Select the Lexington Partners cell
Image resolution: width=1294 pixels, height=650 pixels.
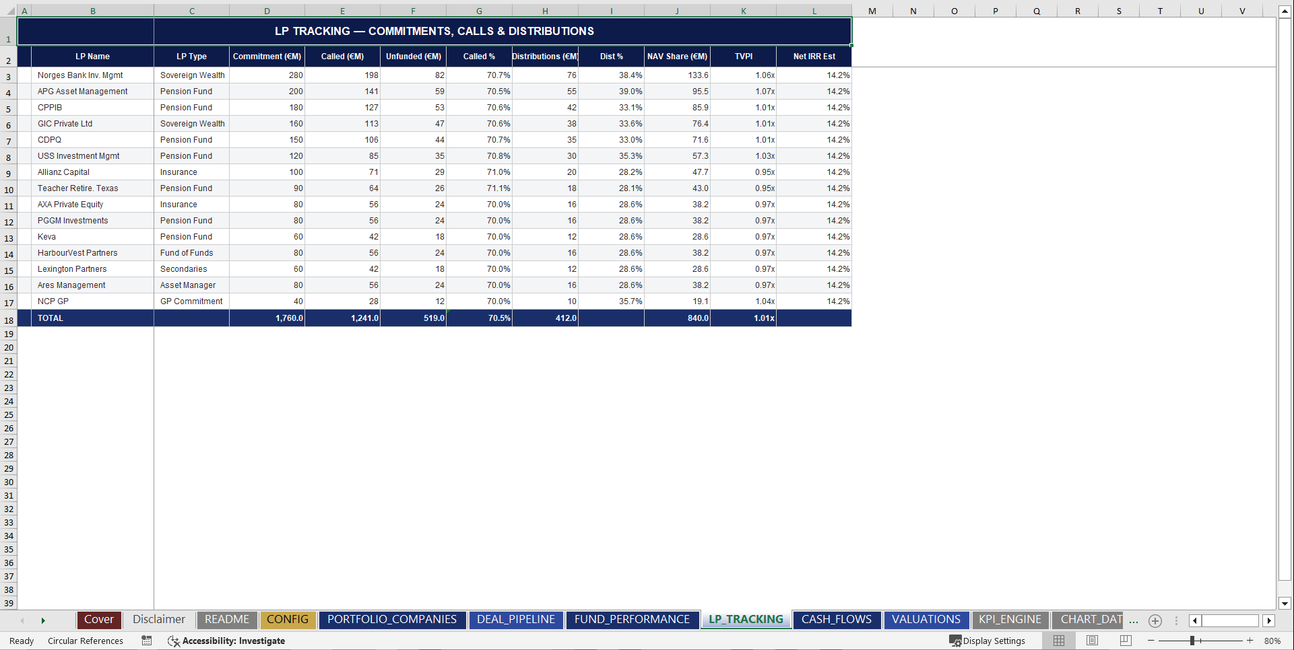(x=92, y=269)
